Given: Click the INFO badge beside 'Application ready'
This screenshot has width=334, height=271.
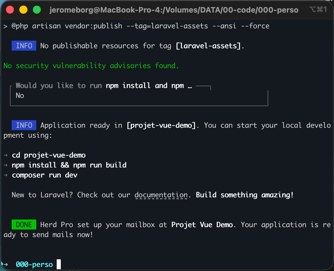Looking at the screenshot, I should pyautogui.click(x=24, y=125).
